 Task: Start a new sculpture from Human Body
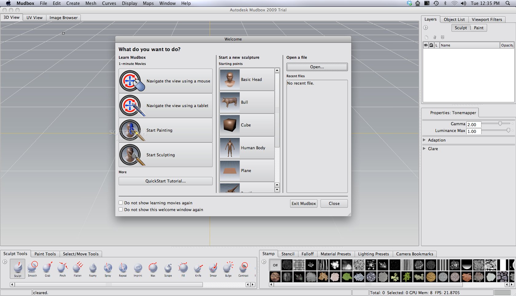247,148
